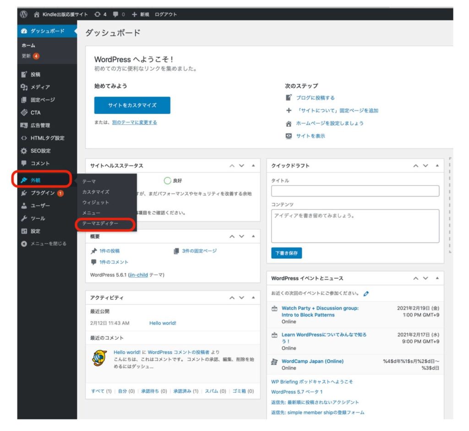Click pencil icon to edit event location
Screen dimensions: 469x431
click(x=366, y=294)
